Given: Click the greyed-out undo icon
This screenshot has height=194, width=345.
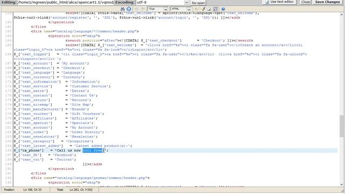Looking at the screenshot, I should [136, 9].
